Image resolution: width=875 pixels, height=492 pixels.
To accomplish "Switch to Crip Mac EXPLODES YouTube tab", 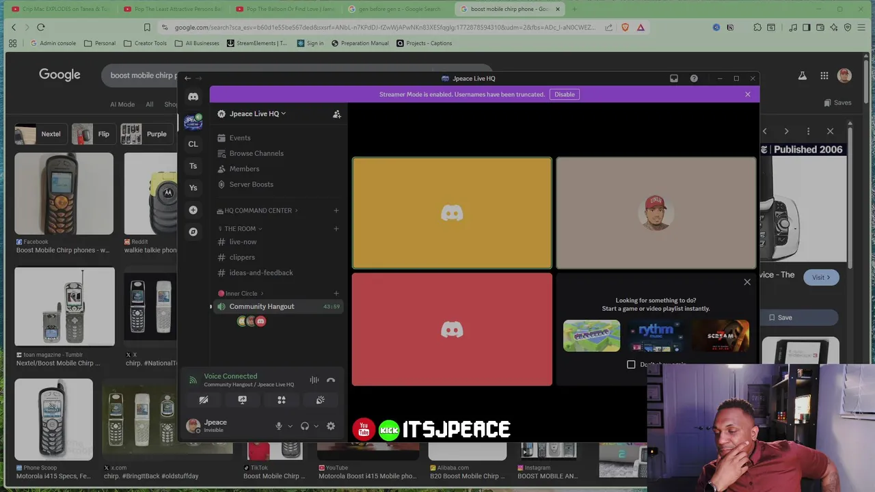I will click(x=60, y=9).
